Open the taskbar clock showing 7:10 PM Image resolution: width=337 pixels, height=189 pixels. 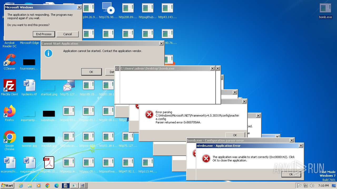(x=323, y=186)
